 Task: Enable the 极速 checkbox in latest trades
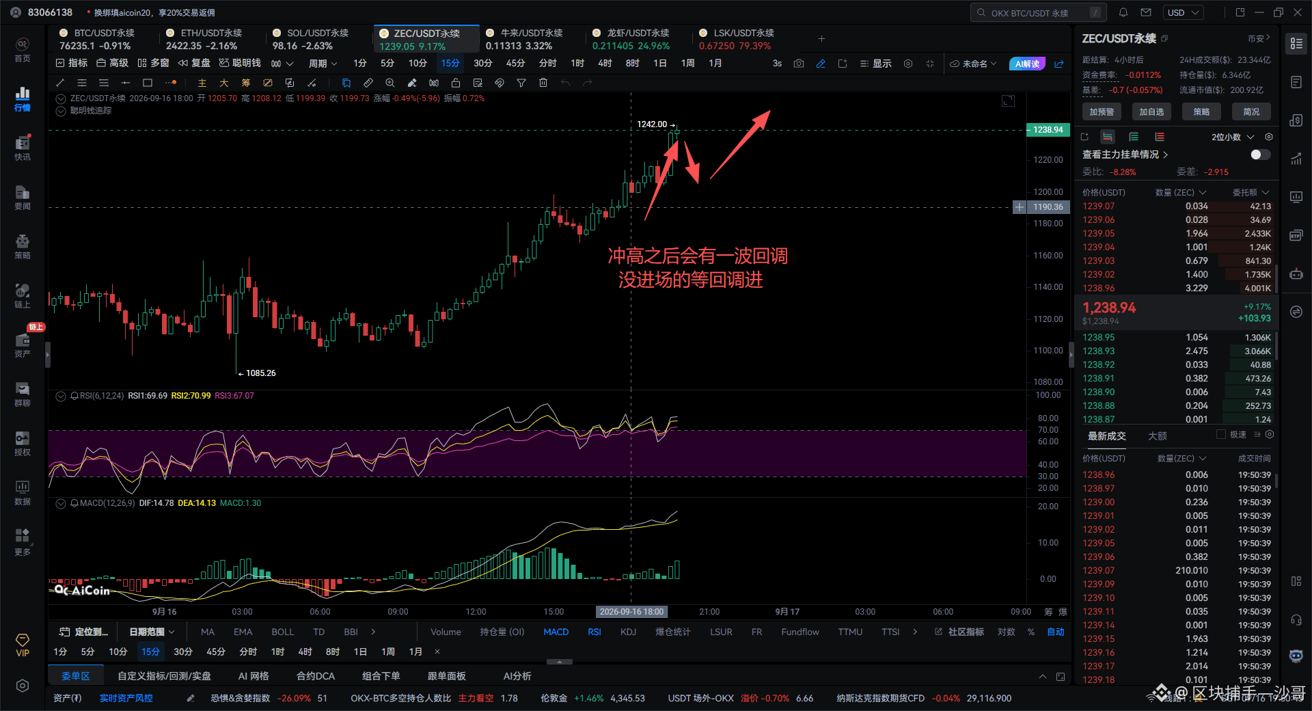click(1220, 435)
